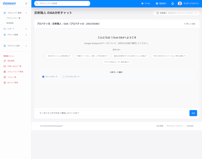Select アナリストモード analysis mode
This screenshot has height=159, width=202.
tap(64, 77)
